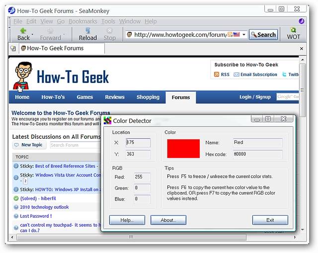
Task: Click the SeaMonkey throbber logo in menu bar
Action: (302, 21)
